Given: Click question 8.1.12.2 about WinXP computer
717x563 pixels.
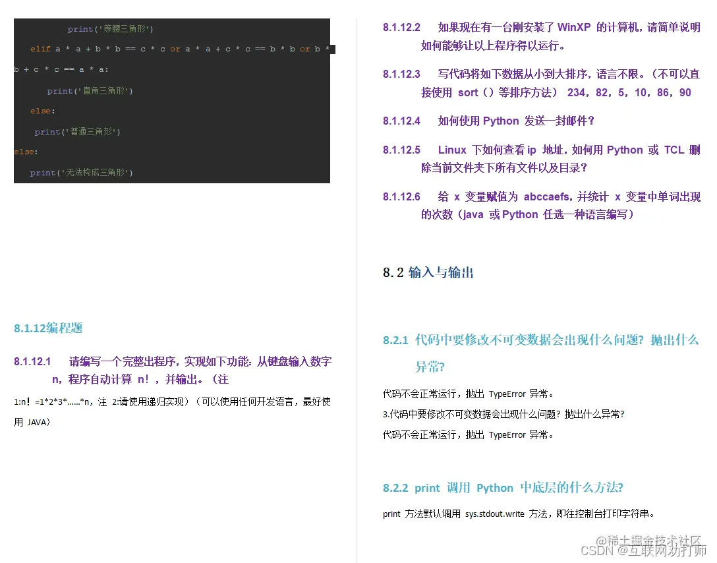Looking at the screenshot, I should coord(542,36).
